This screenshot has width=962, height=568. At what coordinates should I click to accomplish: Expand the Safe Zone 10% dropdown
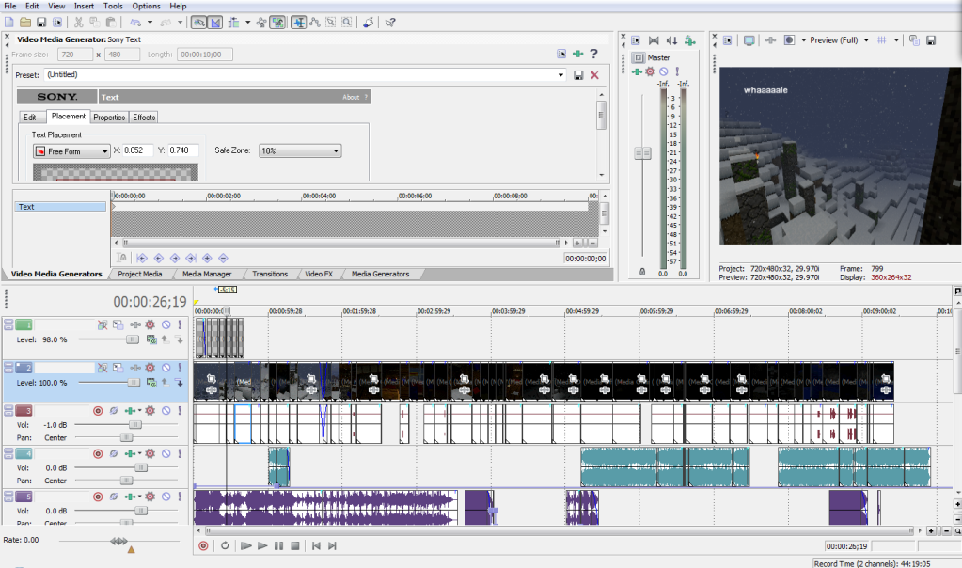click(x=300, y=151)
